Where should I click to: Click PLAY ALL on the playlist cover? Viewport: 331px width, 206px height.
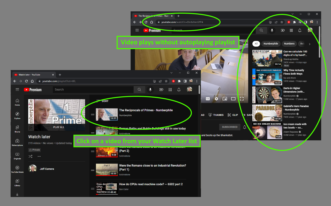click(x=59, y=127)
